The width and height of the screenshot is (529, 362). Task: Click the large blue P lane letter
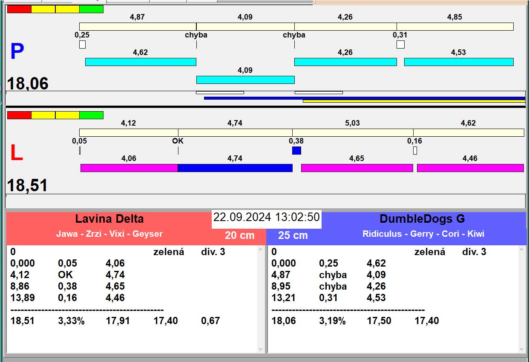(17, 52)
